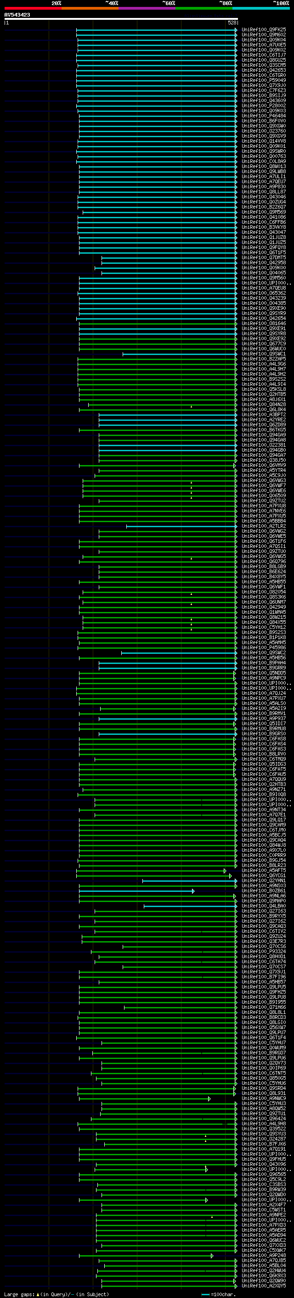This screenshot has height=1298, width=294.
Task: Click the red 20% identity legend bar
Action: pyautogui.click(x=33, y=9)
